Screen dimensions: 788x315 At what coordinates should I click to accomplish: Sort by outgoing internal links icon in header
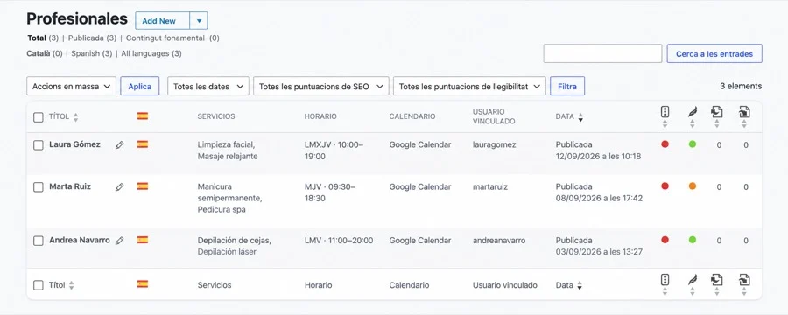pos(717,112)
